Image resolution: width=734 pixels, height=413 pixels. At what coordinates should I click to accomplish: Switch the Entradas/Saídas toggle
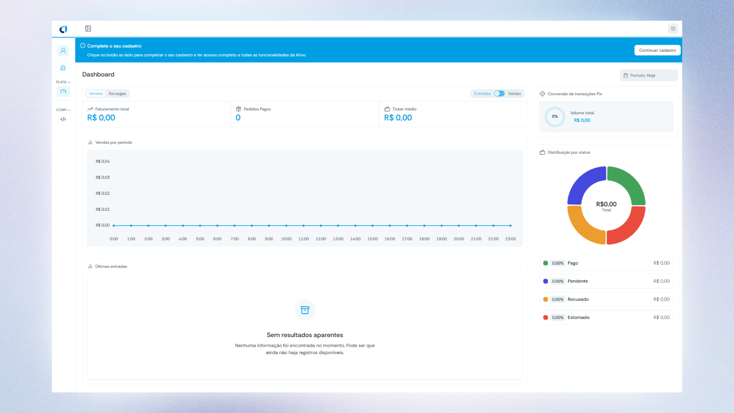click(x=499, y=94)
